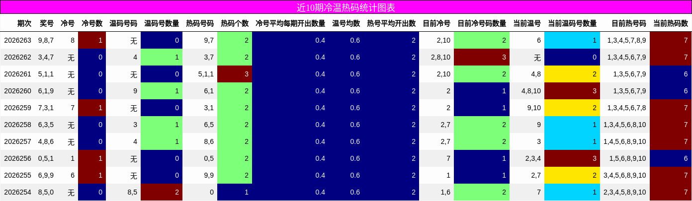The height and width of the screenshot is (201, 692).
Task: Click hot numbers 1,3,4,5,6,8,10 cell
Action: pyautogui.click(x=625, y=125)
